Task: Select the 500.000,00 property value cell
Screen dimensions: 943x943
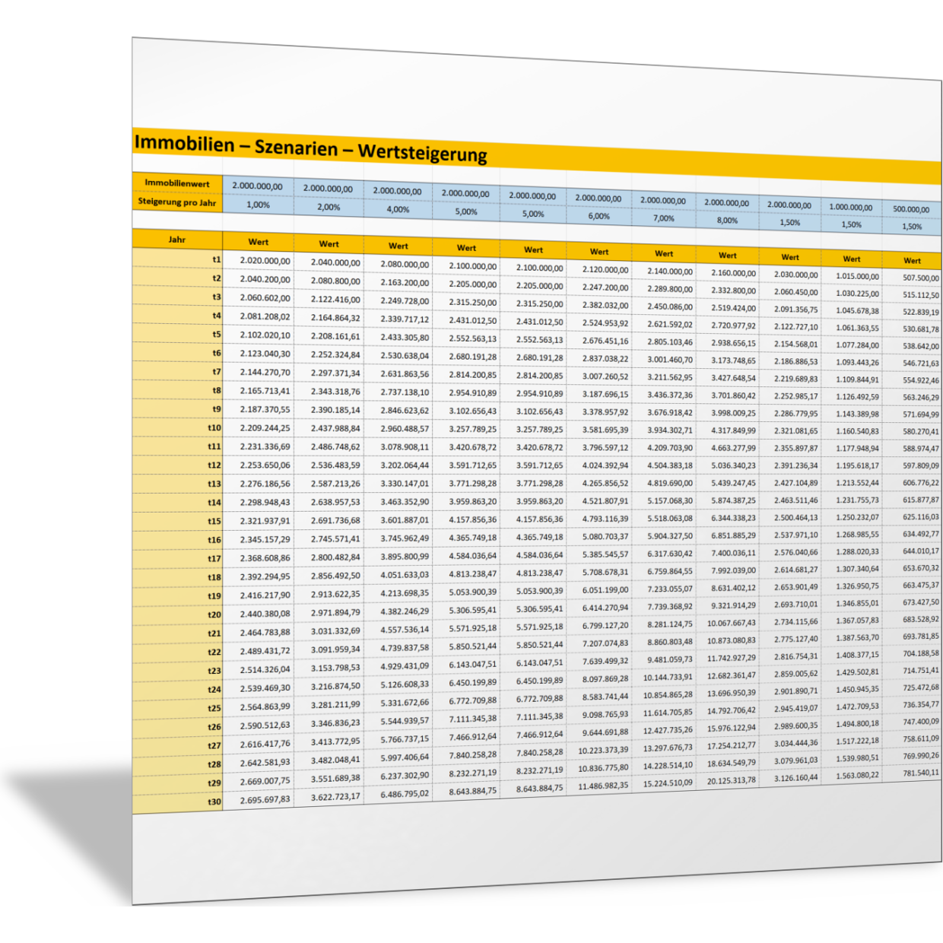Action: pyautogui.click(x=911, y=209)
